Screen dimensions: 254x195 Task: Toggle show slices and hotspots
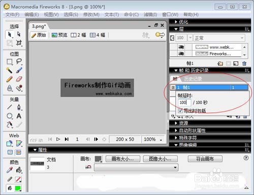[18, 152]
